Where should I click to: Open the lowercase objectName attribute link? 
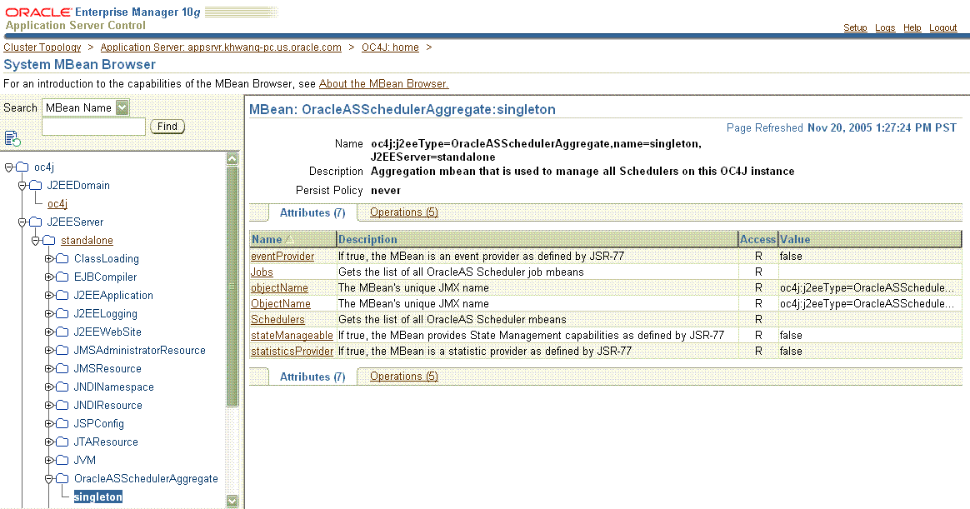click(x=279, y=288)
